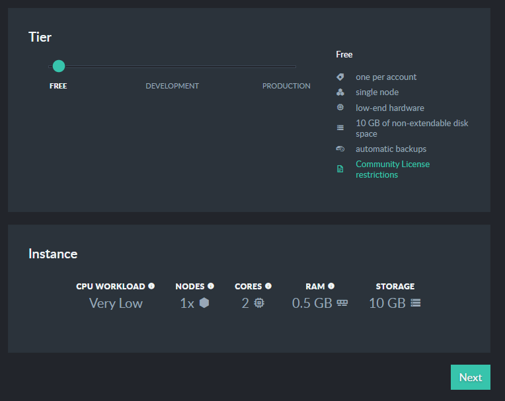Click the CPU chip icon next to 2 cores
Viewport: 505px width, 401px height.
(259, 303)
